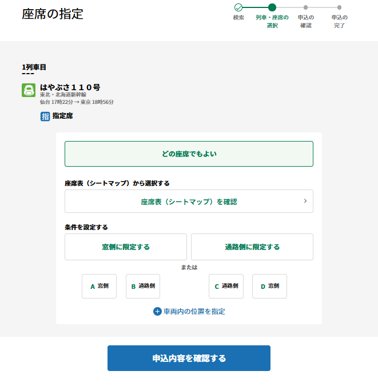The height and width of the screenshot is (391, 378).
Task: Click the plus icon for 車両内の位置を指定
Action: 157,312
